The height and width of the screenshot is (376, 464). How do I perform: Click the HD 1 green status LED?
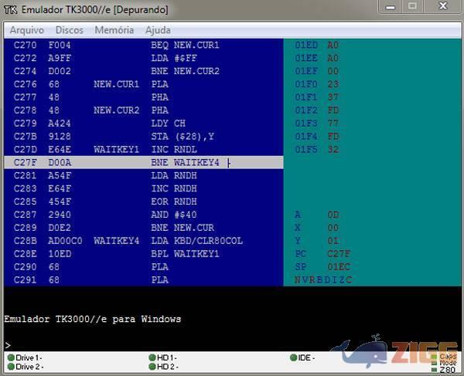point(152,357)
